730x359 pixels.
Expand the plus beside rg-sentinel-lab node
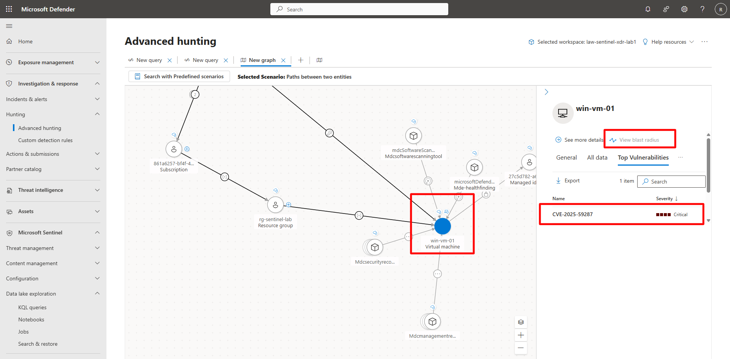pos(289,205)
